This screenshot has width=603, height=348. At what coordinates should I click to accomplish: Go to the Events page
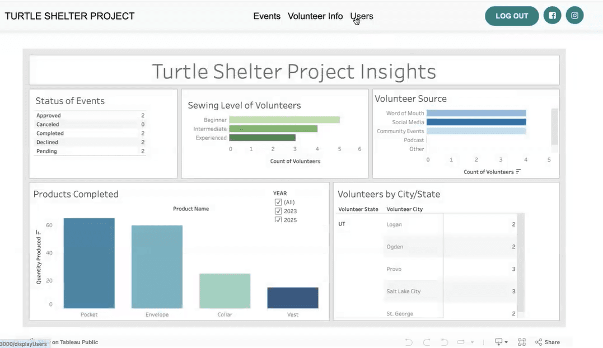point(267,16)
